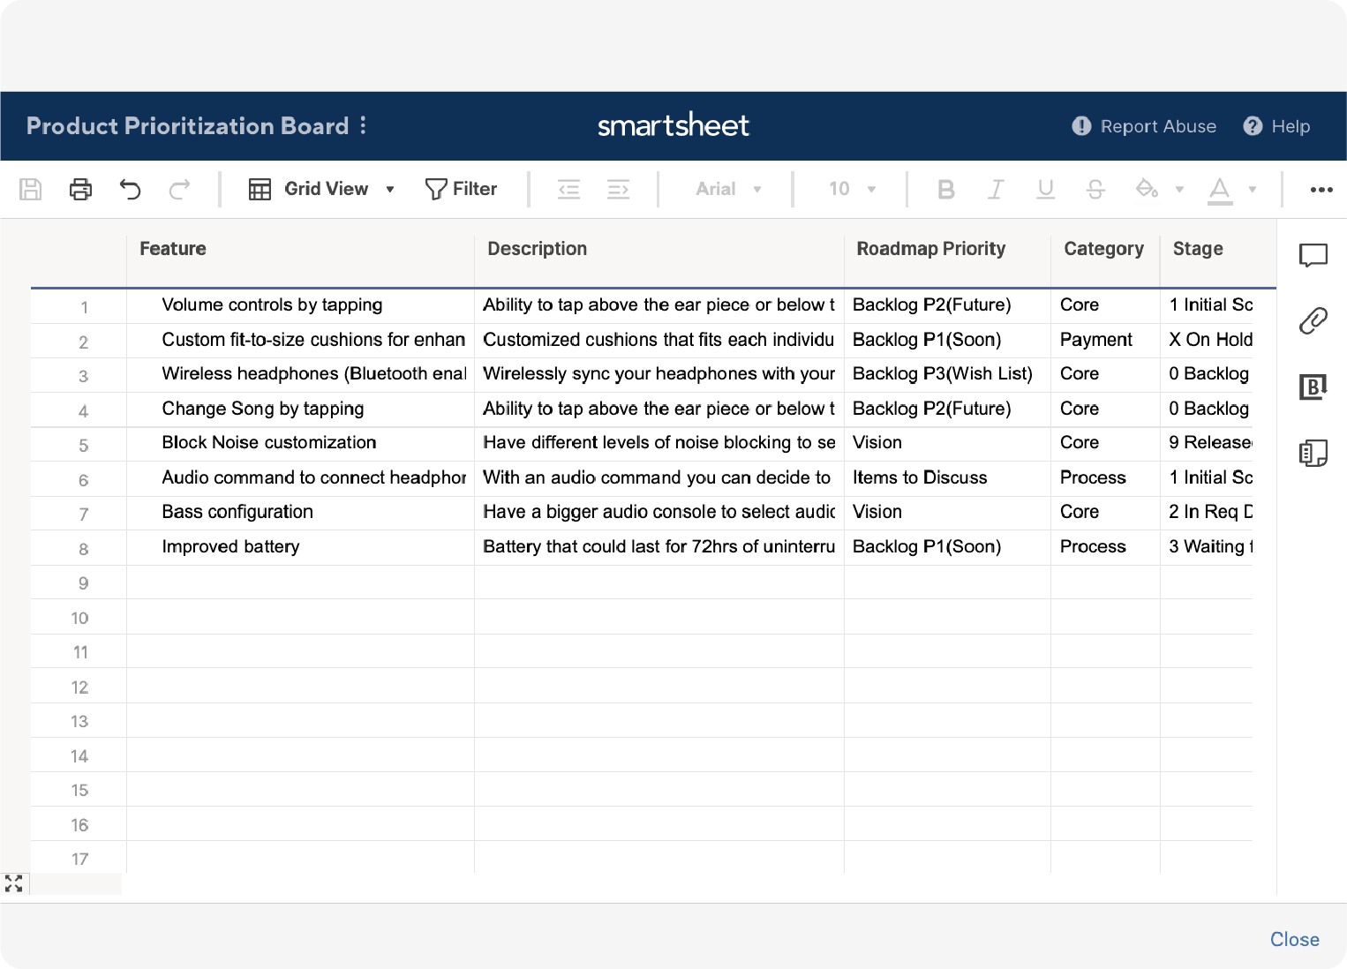Click the Grid View table icon
The height and width of the screenshot is (969, 1347).
pos(260,189)
